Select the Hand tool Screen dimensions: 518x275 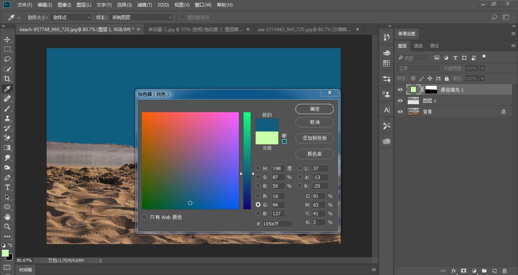coord(7,217)
